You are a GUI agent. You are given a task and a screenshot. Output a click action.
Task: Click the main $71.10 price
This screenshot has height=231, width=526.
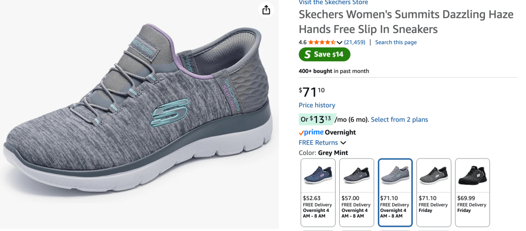point(312,92)
